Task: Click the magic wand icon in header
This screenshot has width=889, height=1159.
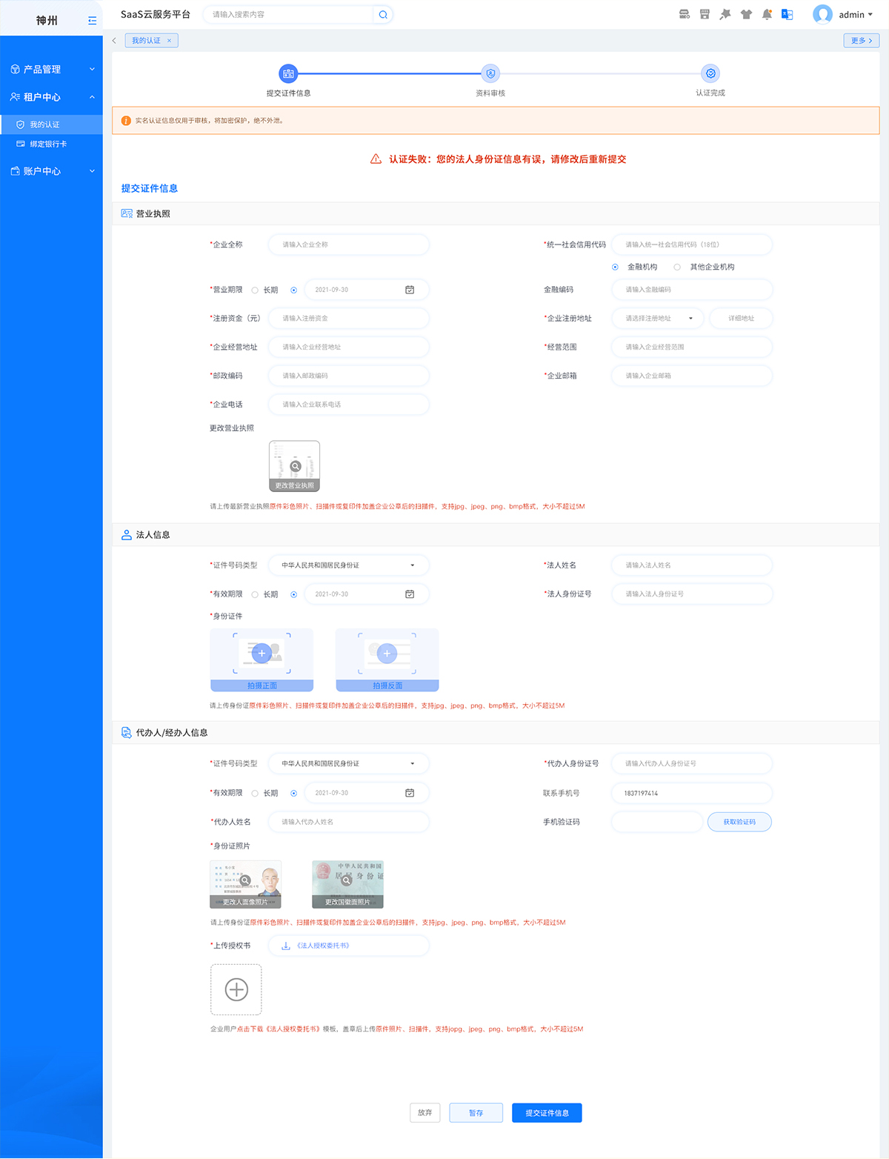Action: pos(725,14)
